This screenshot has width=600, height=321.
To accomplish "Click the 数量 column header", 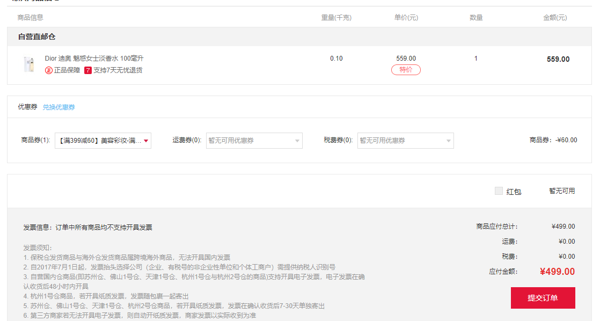I will coord(476,18).
